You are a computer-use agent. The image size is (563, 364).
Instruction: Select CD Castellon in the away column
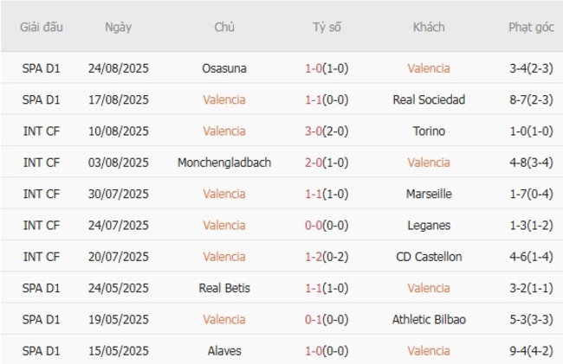429,257
